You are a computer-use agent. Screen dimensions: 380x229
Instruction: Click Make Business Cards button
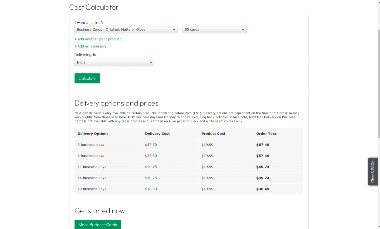point(98,224)
